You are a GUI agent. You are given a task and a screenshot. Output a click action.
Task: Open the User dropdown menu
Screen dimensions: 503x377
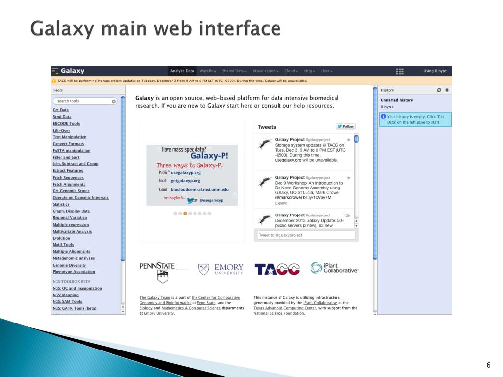[x=327, y=71]
